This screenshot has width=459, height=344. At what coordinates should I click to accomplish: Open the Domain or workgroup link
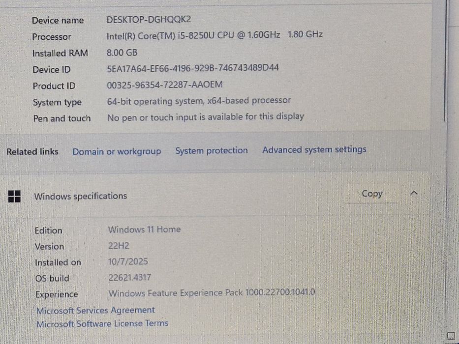click(x=117, y=151)
